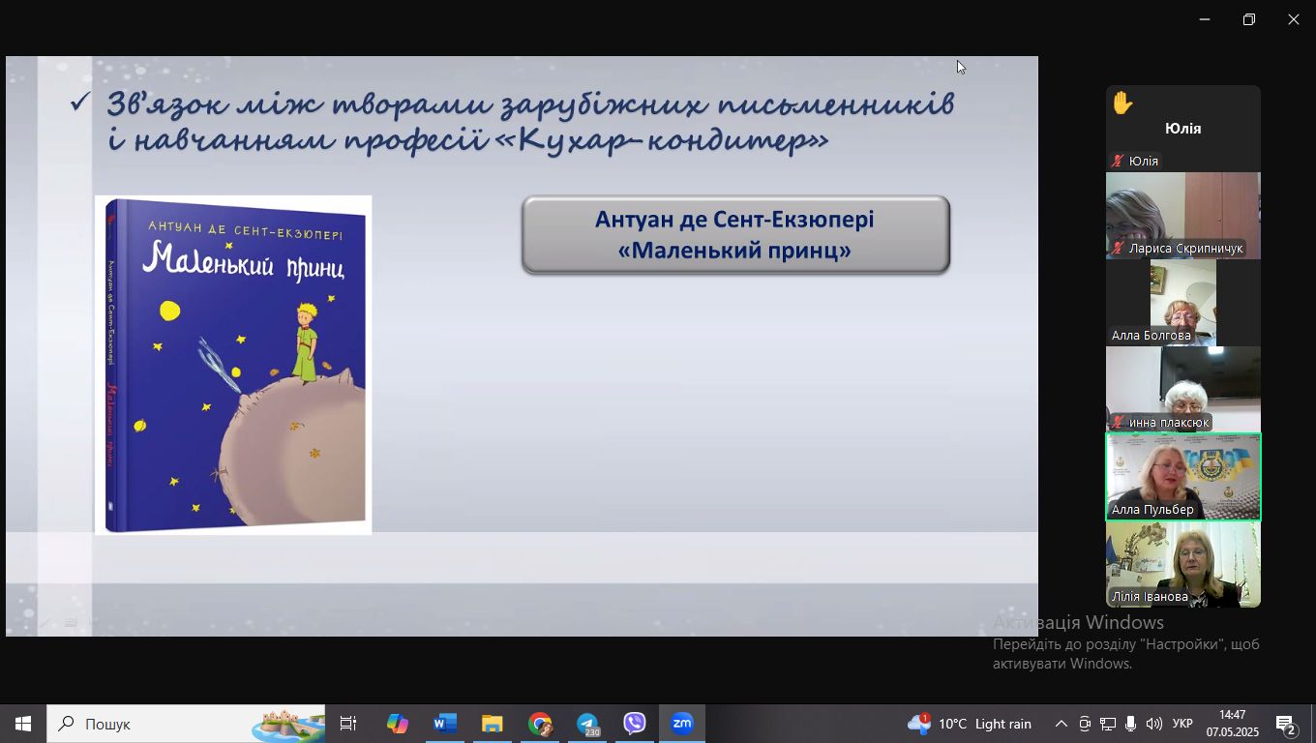Screen dimensions: 1316x743
Task: Click the Meet Now camera tray icon
Action: click(x=1085, y=724)
